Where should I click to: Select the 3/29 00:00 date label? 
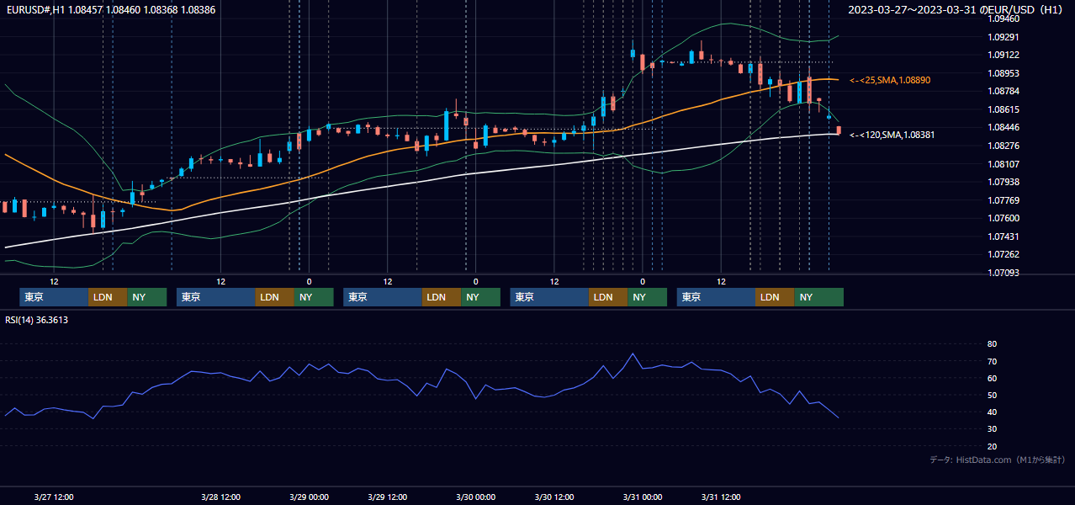tap(309, 497)
